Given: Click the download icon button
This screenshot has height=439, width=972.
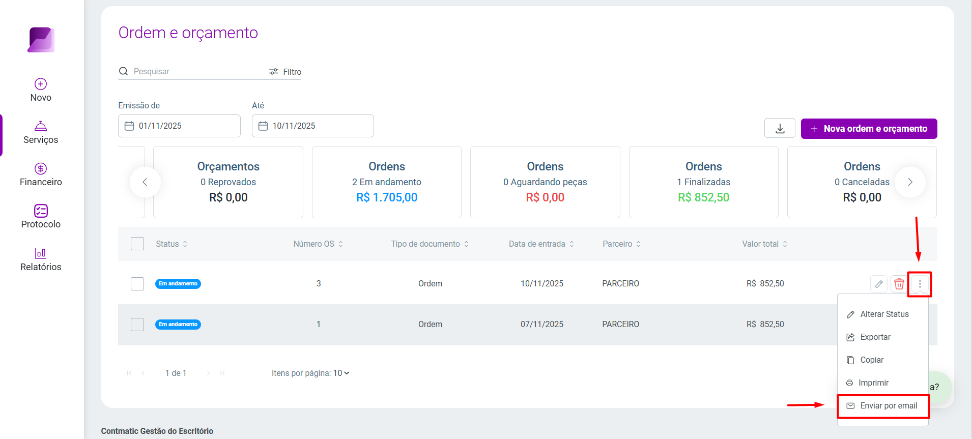Looking at the screenshot, I should tap(780, 128).
